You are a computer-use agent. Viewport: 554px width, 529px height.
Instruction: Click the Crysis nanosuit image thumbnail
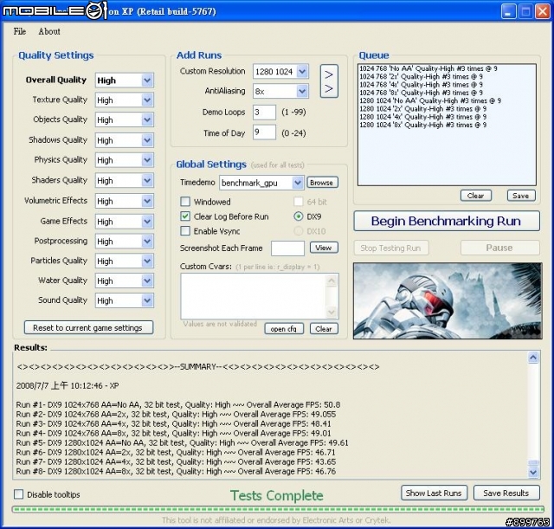[447, 300]
